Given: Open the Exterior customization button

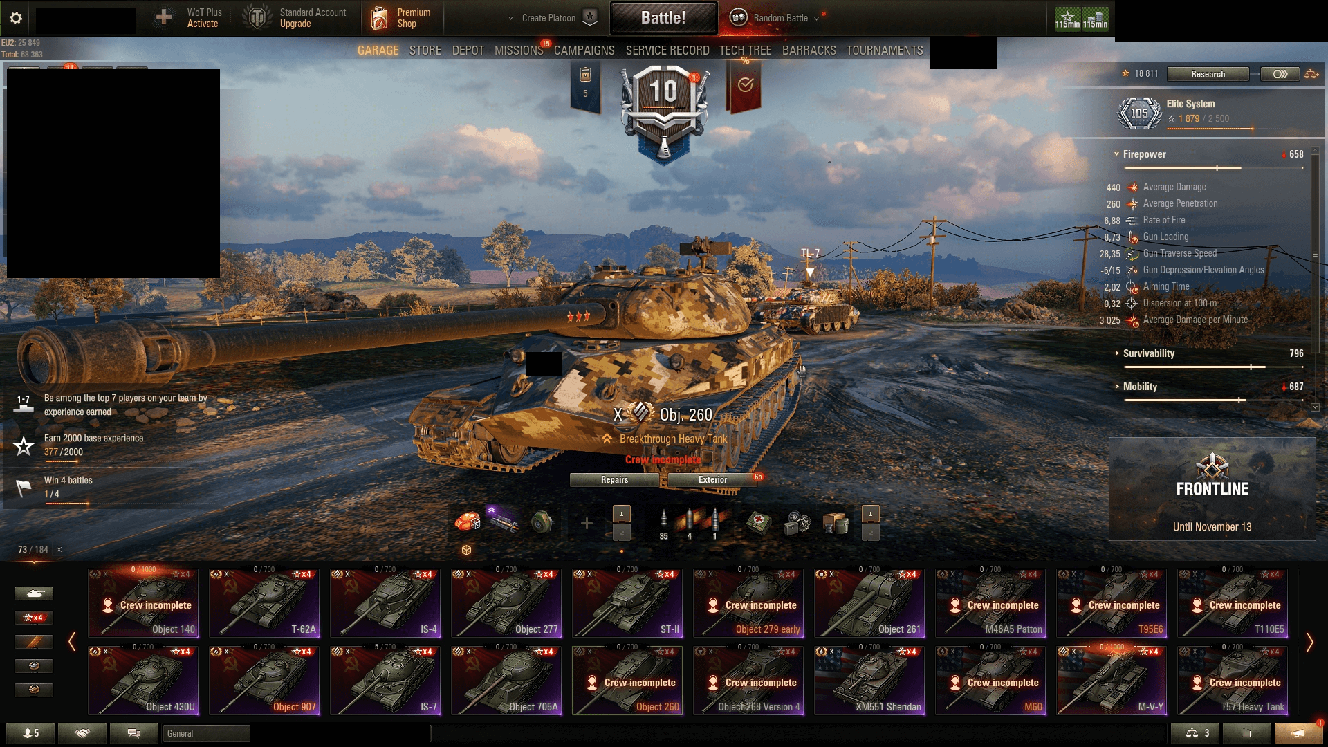Looking at the screenshot, I should [x=712, y=479].
